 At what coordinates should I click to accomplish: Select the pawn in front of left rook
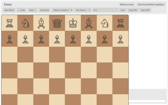click(9, 39)
